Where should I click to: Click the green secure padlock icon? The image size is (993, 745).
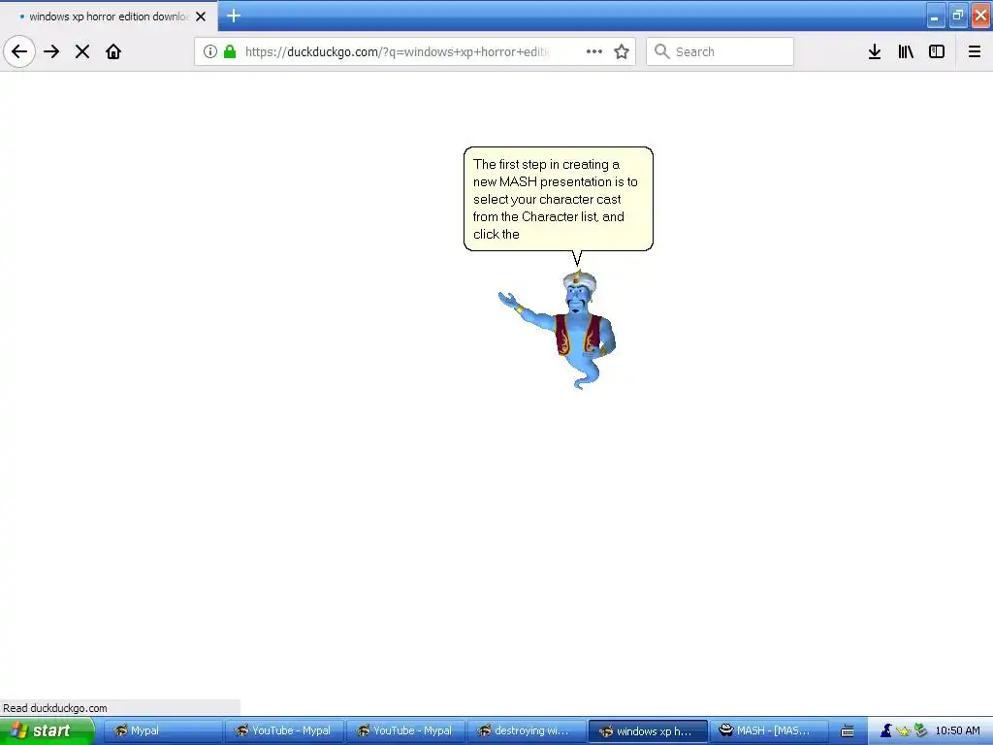click(x=230, y=51)
